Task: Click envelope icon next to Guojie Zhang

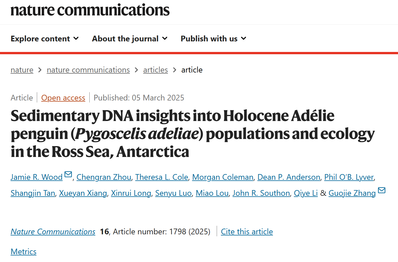Action: 381,190
